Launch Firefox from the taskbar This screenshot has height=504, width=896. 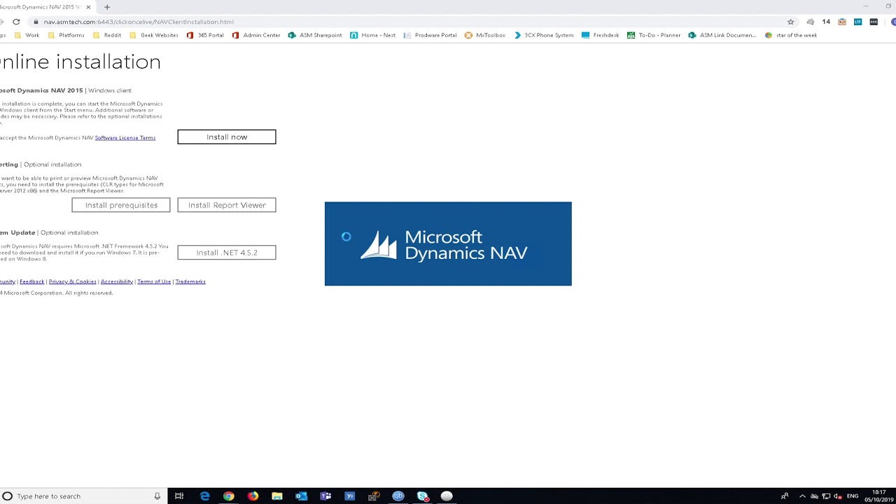253,496
